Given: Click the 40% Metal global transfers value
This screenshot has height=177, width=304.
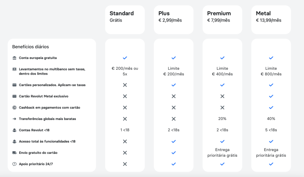Looking at the screenshot, I should coord(271,119).
